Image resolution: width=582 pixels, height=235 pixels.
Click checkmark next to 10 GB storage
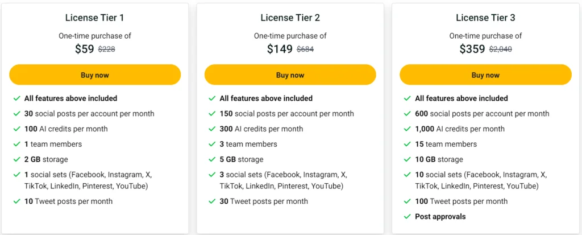coord(407,160)
